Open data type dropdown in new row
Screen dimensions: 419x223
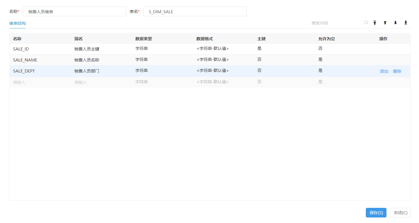pos(141,82)
